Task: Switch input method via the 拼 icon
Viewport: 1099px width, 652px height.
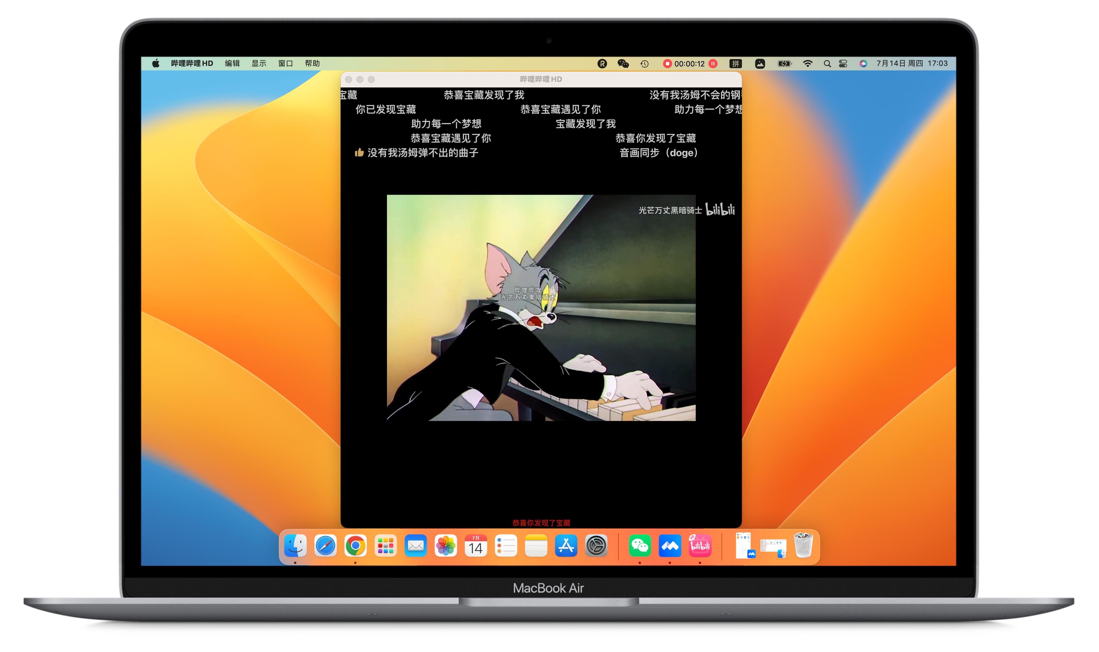Action: click(x=736, y=64)
